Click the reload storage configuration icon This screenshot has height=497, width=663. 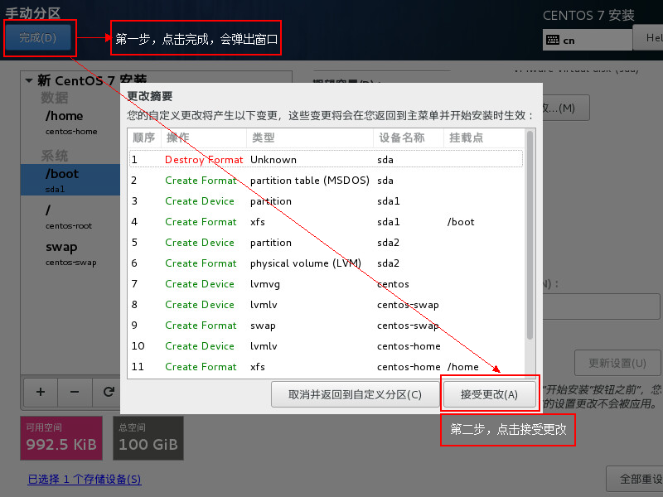[x=109, y=392]
